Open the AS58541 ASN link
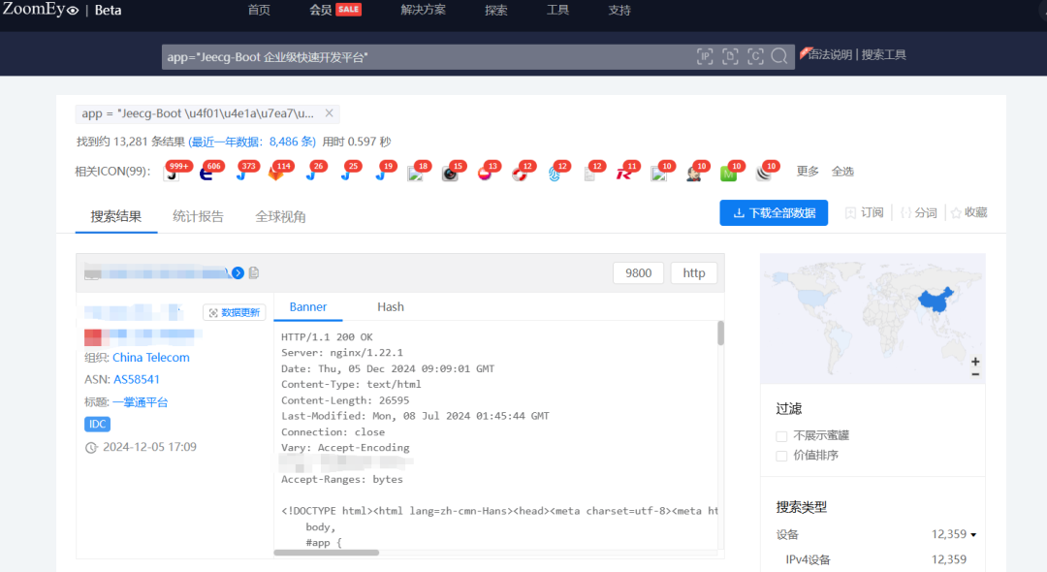 [x=137, y=380]
